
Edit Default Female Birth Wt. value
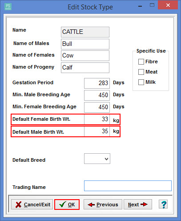[x=97, y=119]
